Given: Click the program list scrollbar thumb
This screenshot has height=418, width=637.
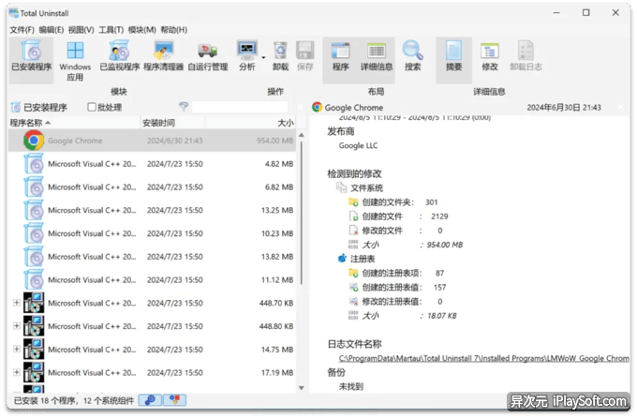Looking at the screenshot, I should click(301, 212).
